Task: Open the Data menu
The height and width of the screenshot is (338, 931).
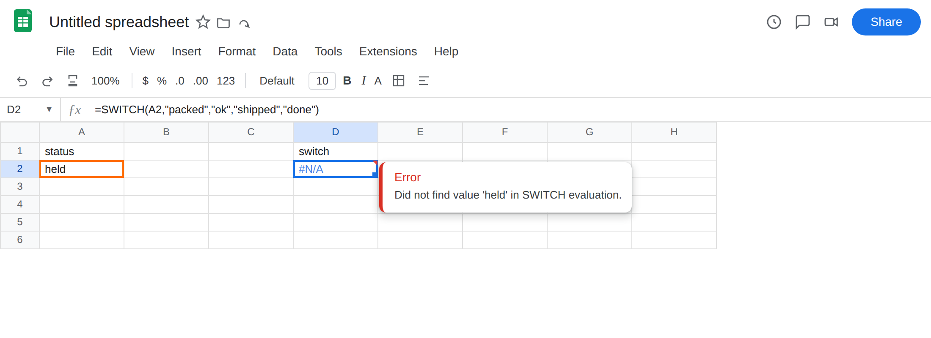Action: pyautogui.click(x=285, y=52)
